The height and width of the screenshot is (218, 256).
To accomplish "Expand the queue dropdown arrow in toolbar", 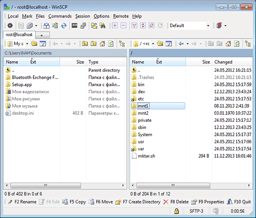I will (x=36, y=26).
